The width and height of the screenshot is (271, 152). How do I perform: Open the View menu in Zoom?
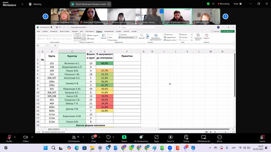237,4
